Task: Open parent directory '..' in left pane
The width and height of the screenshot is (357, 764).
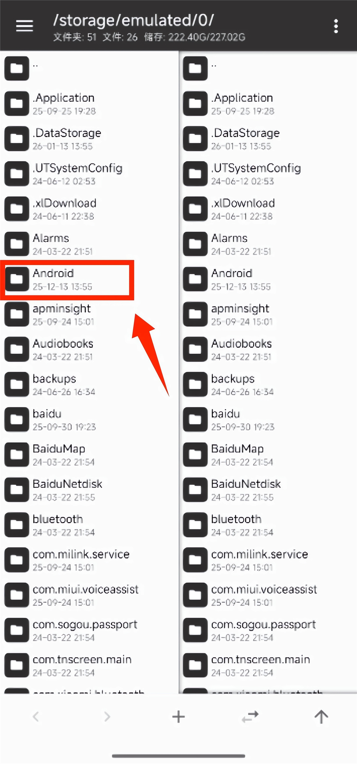Action: point(89,68)
